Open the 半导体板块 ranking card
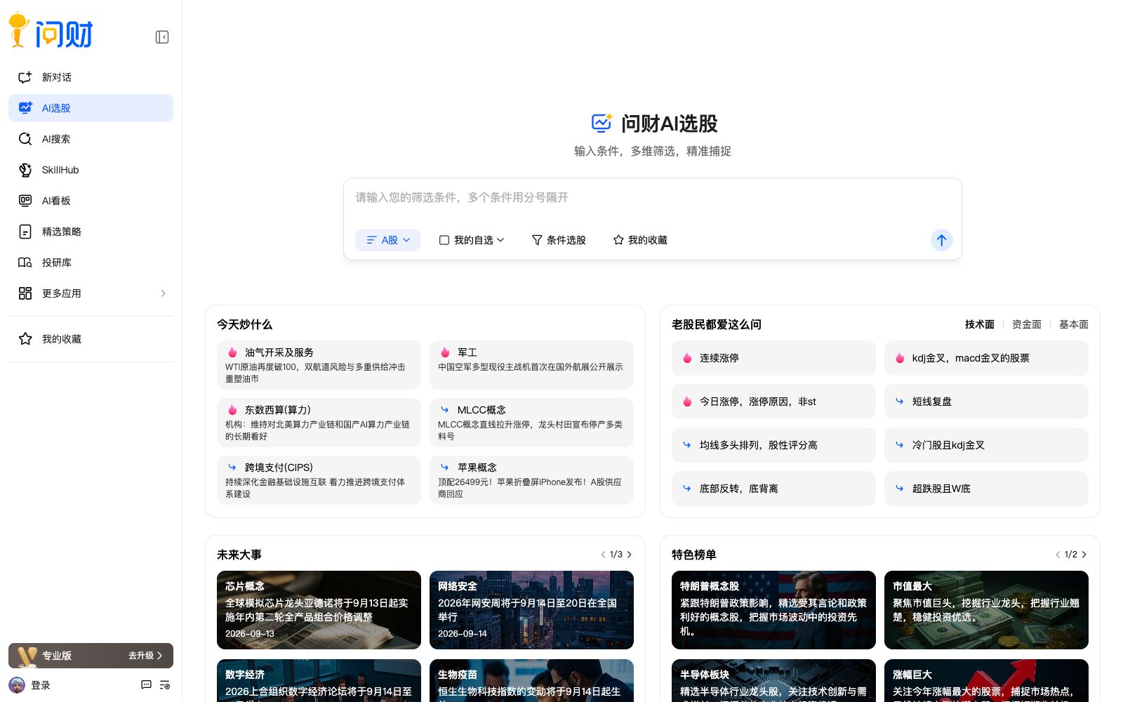This screenshot has height=702, width=1123. (x=773, y=680)
